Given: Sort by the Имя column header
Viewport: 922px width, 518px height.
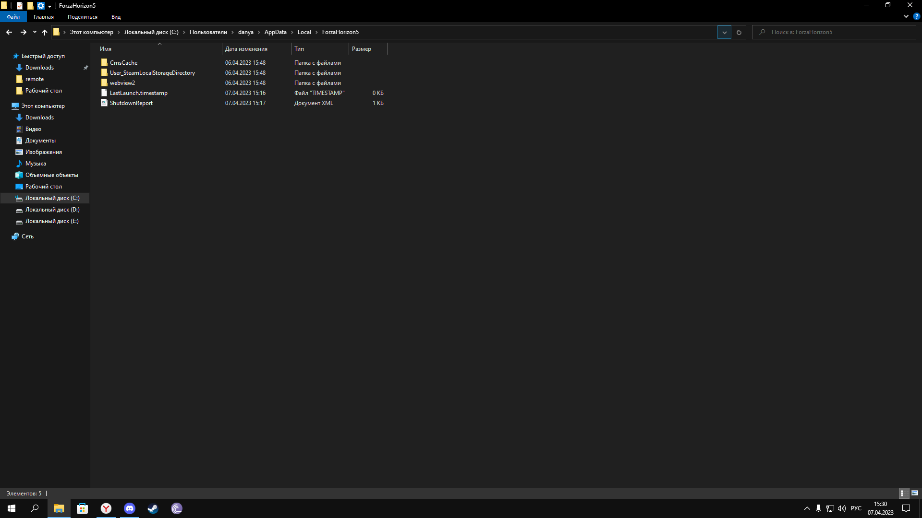Looking at the screenshot, I should [159, 49].
